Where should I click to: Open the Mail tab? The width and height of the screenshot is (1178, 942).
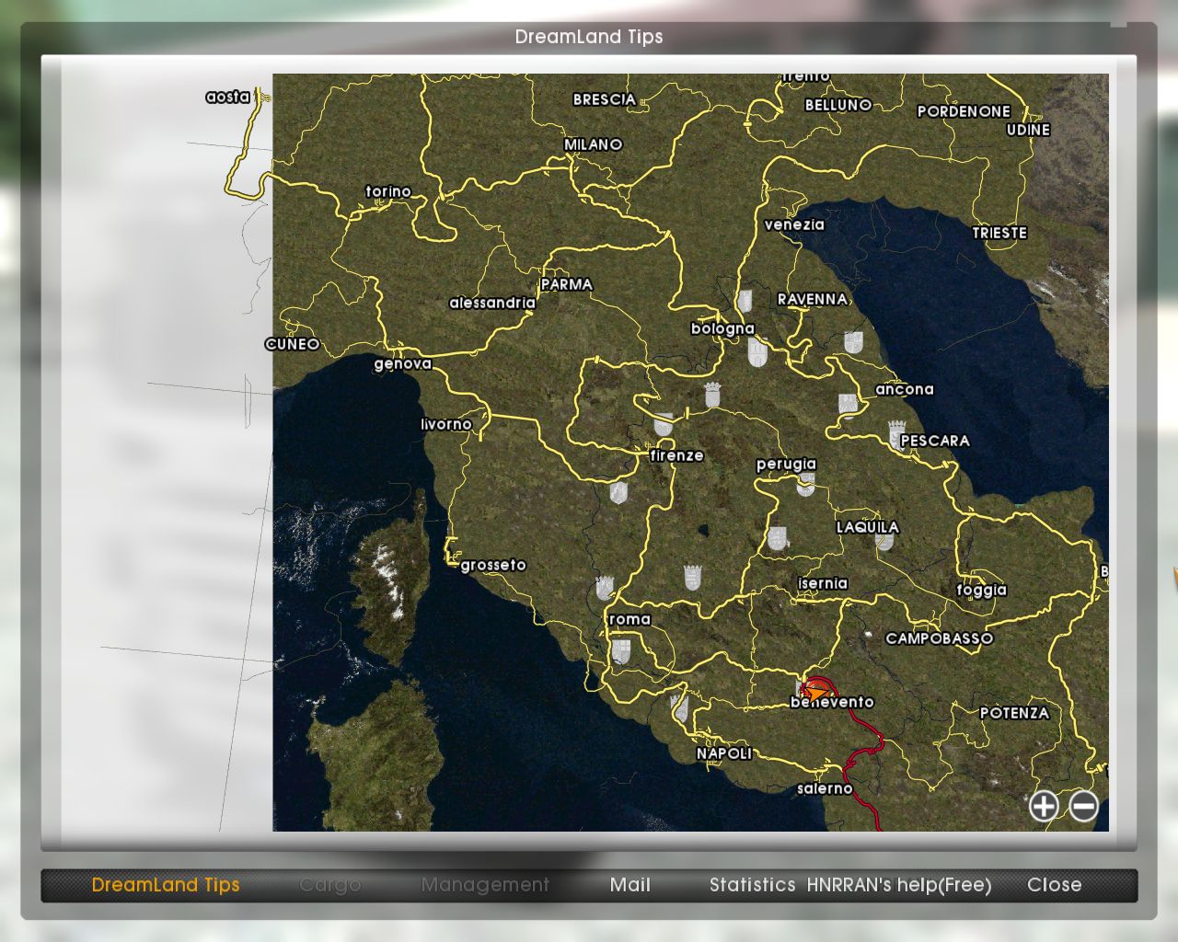click(629, 885)
